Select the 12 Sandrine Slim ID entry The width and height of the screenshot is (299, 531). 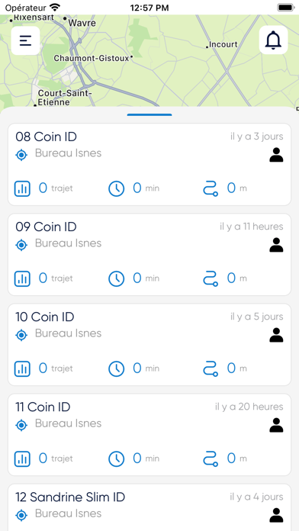point(149,507)
